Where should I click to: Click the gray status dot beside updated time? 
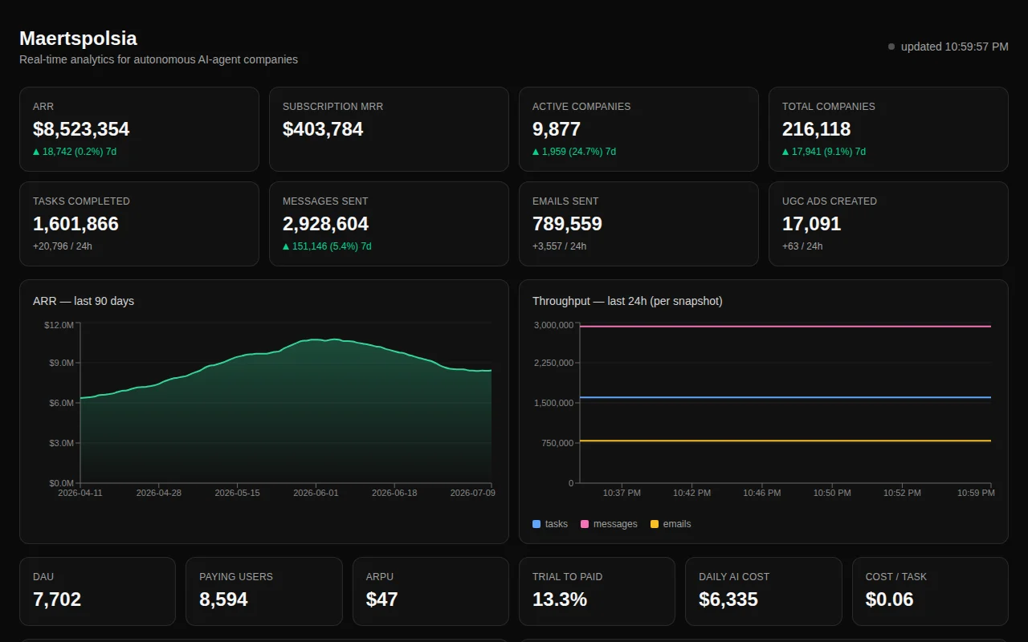point(891,47)
